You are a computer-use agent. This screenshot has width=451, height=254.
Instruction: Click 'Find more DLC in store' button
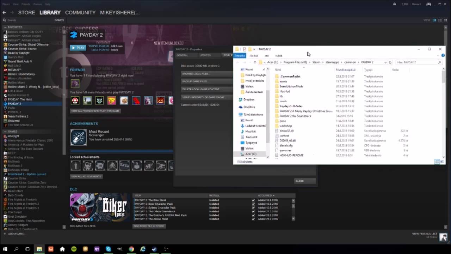tap(149, 226)
